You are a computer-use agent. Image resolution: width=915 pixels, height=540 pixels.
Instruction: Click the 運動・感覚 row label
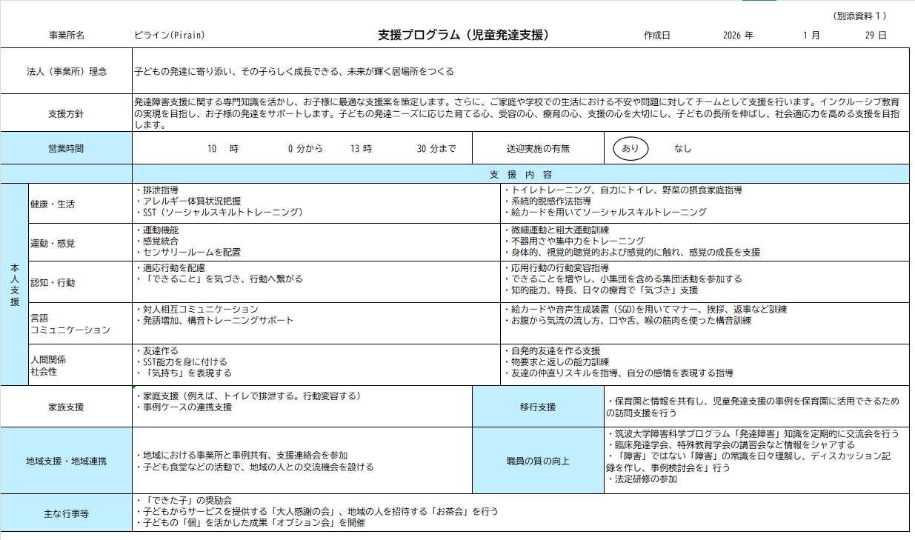[53, 243]
